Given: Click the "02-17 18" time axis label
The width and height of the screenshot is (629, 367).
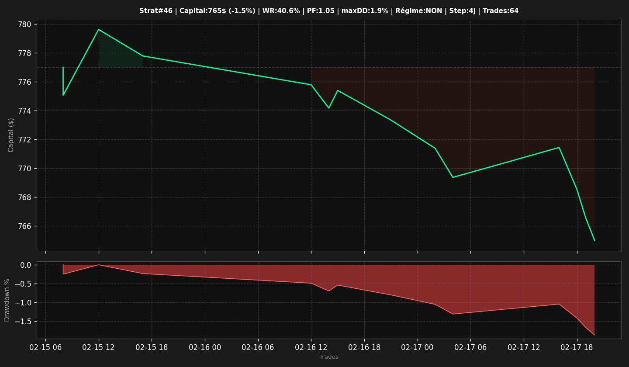Looking at the screenshot, I should [577, 347].
